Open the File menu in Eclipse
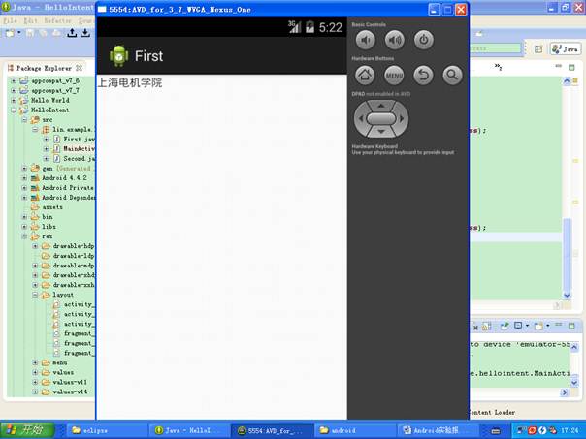586x439 pixels. [x=10, y=20]
